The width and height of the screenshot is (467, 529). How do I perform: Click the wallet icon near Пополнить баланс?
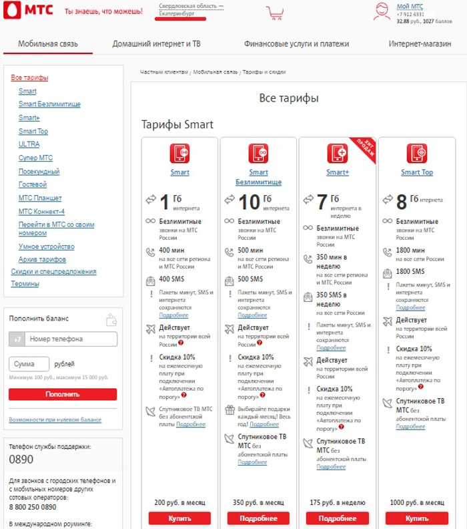[111, 319]
